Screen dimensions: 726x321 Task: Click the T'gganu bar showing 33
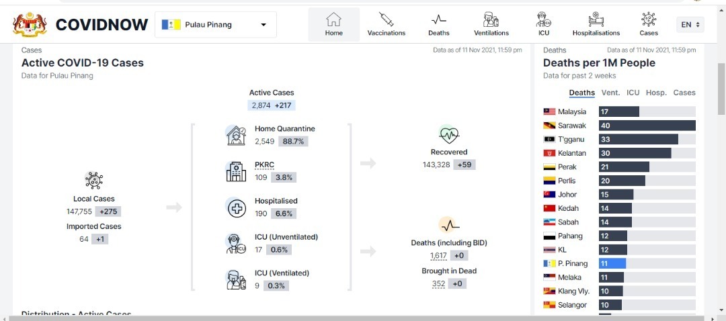[639, 139]
